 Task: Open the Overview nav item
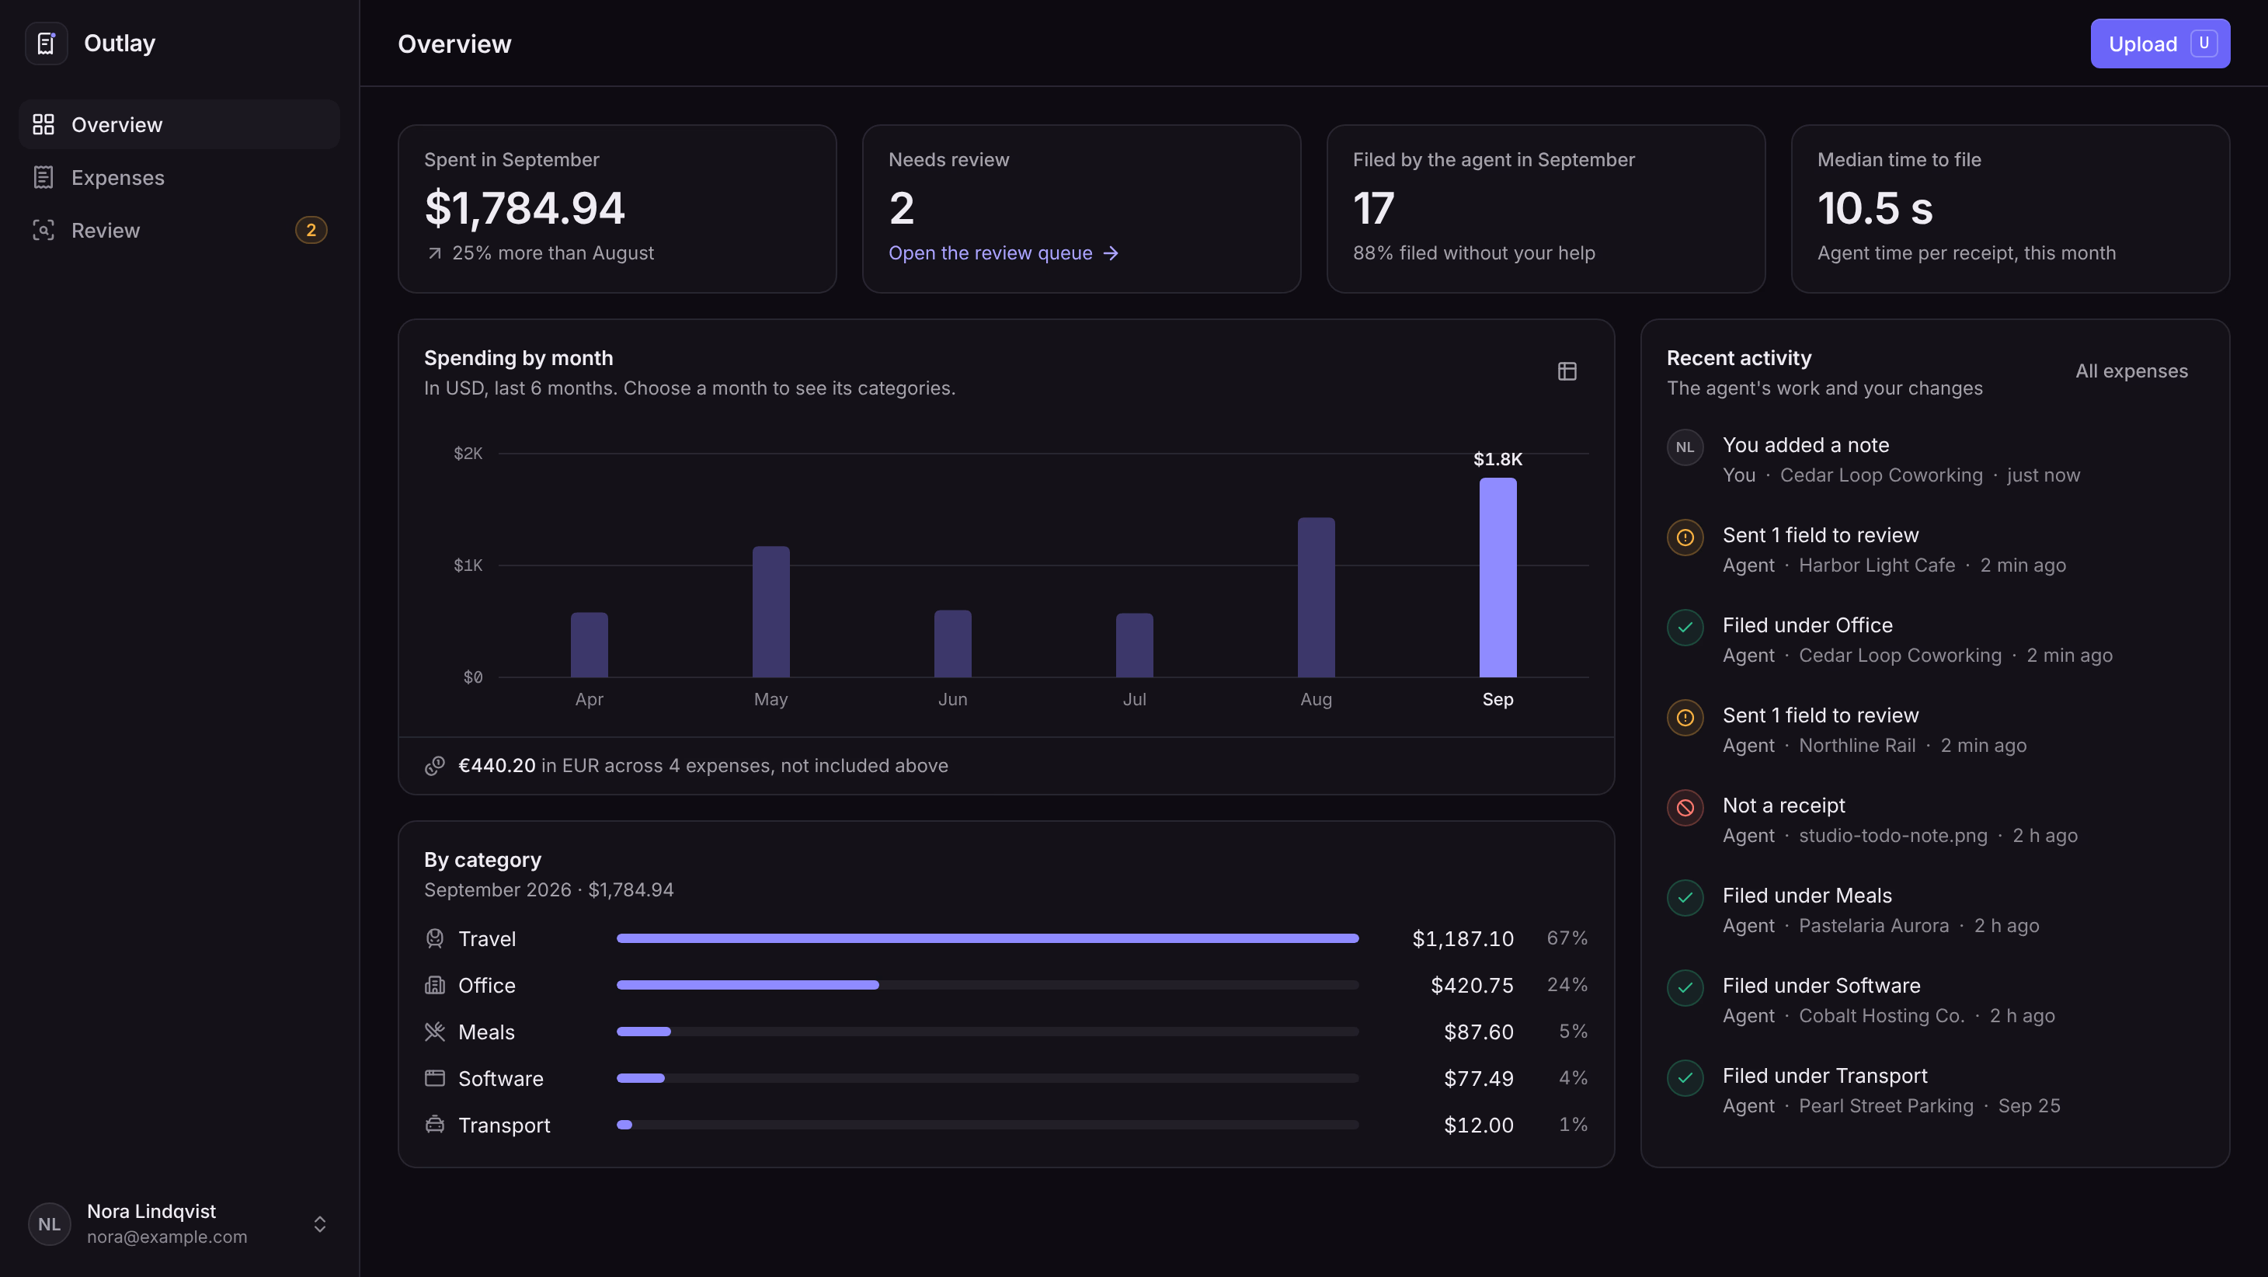(179, 124)
